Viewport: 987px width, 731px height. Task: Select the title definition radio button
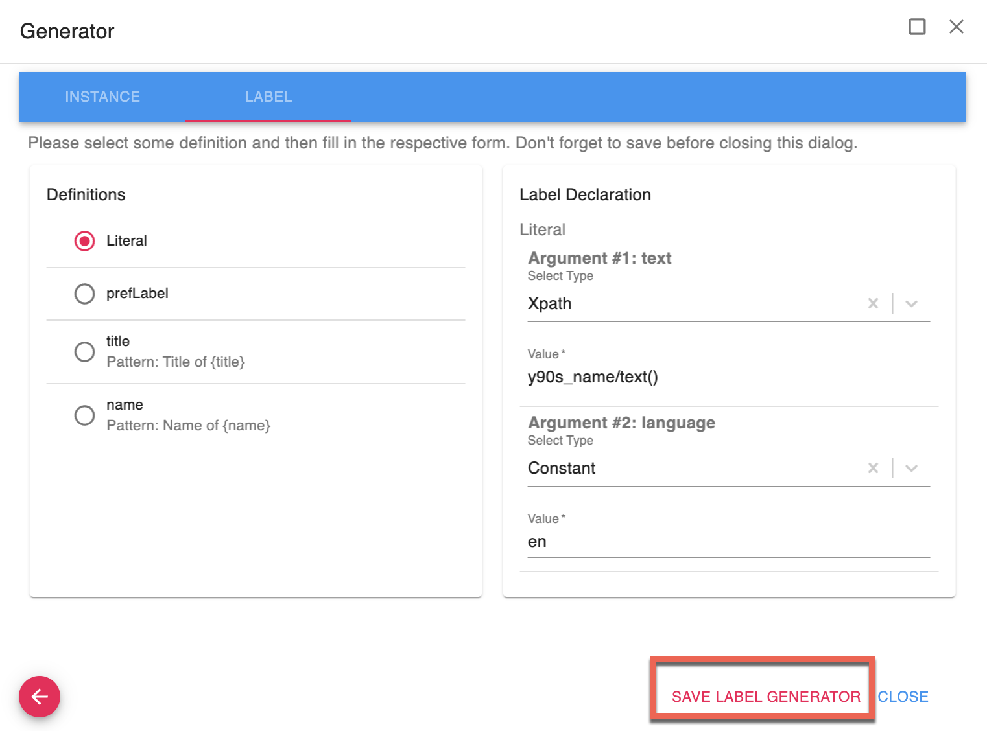[x=84, y=352]
